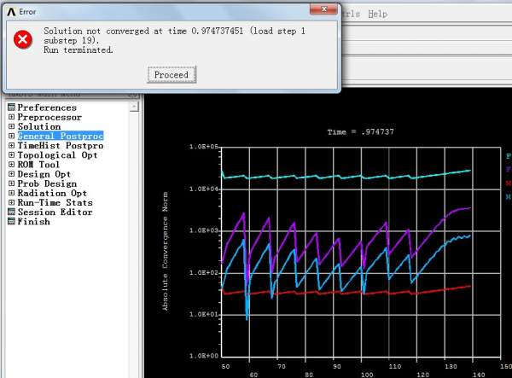
Task: Open the Help menu
Action: 378,15
